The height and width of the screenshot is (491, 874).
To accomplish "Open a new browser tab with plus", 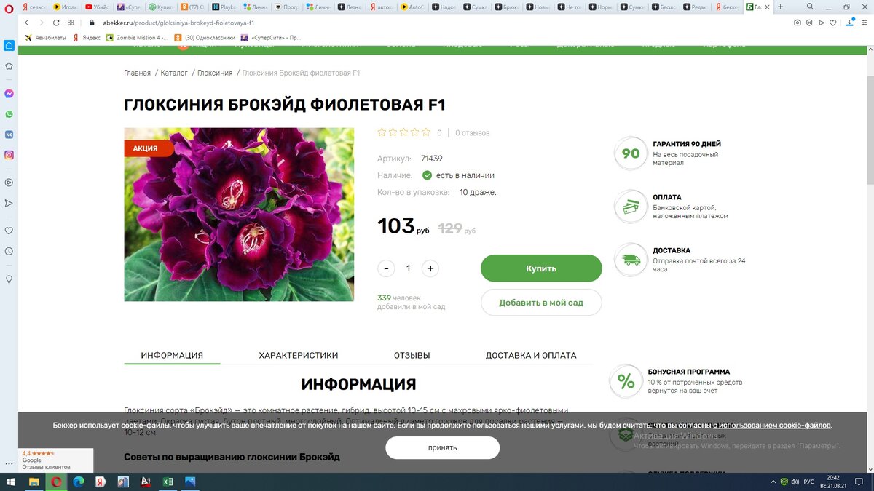I will click(781, 7).
